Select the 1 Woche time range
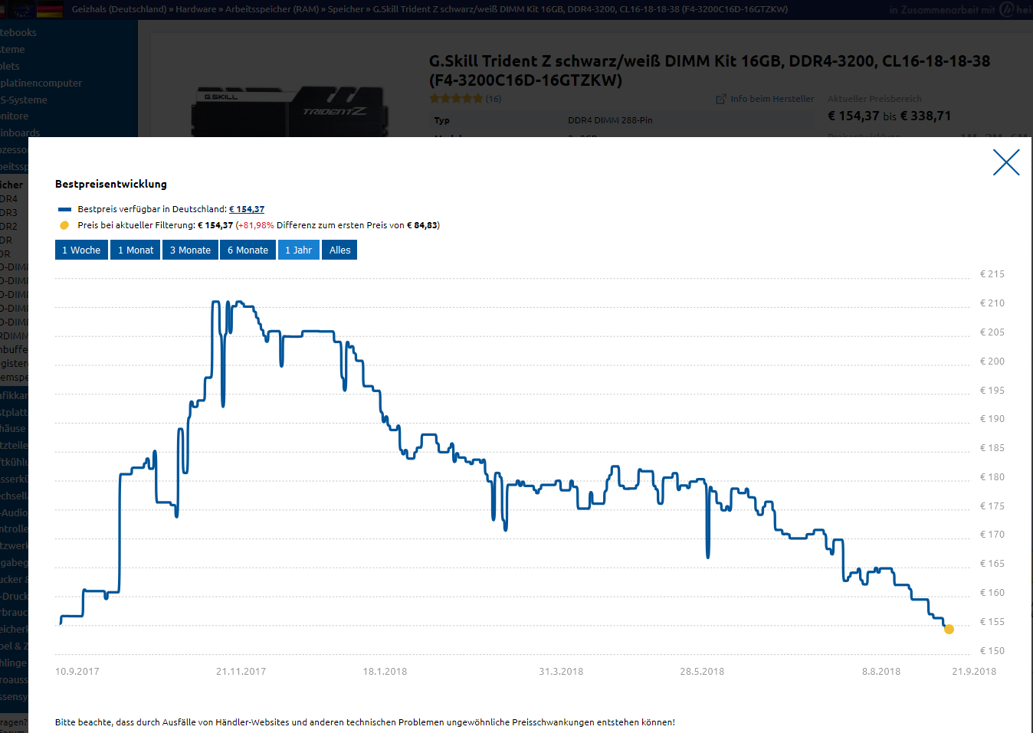The width and height of the screenshot is (1033, 733). click(81, 250)
